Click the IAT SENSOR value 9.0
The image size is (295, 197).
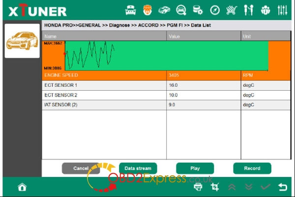(172, 105)
